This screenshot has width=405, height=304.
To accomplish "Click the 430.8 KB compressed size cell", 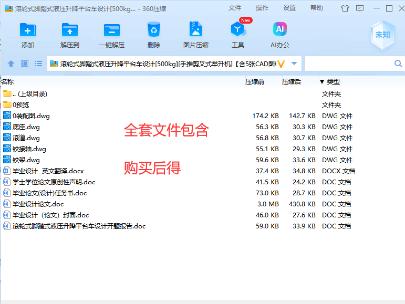I will coord(302,204).
